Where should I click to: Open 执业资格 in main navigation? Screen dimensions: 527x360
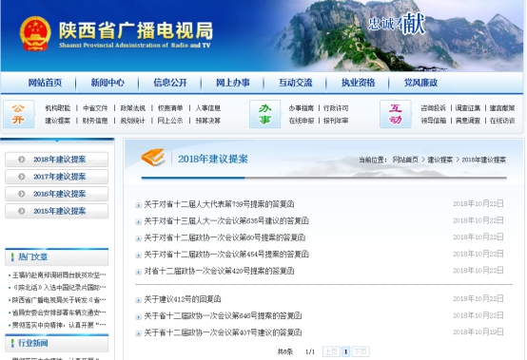coord(358,83)
